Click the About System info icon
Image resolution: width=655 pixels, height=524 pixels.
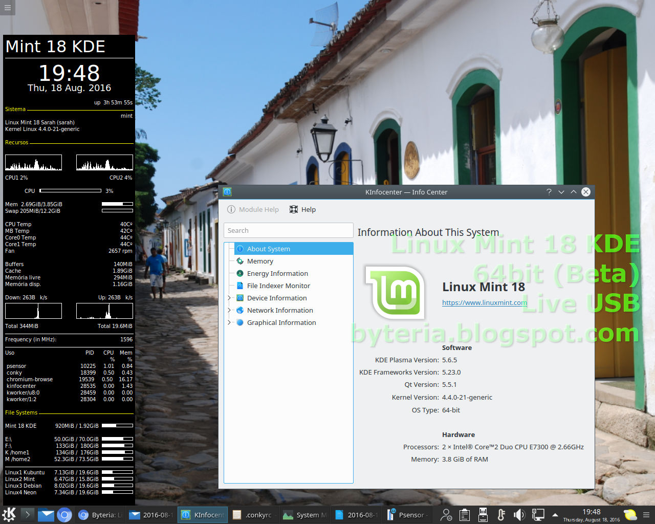click(240, 249)
